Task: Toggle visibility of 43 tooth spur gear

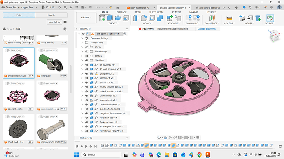Action: pyautogui.click(x=87, y=69)
